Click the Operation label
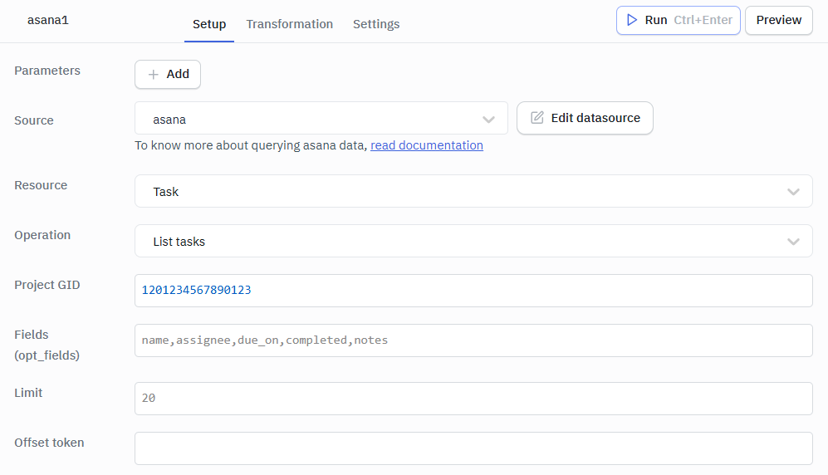 (42, 235)
